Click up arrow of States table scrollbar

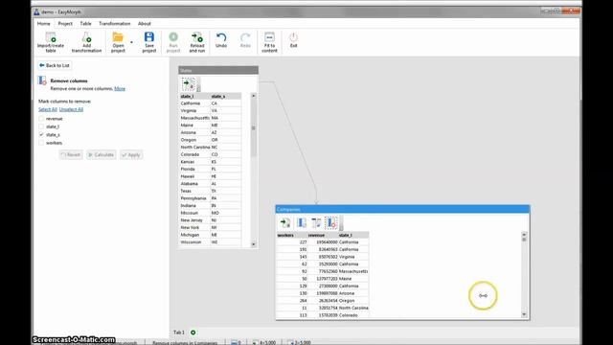pyautogui.click(x=253, y=96)
